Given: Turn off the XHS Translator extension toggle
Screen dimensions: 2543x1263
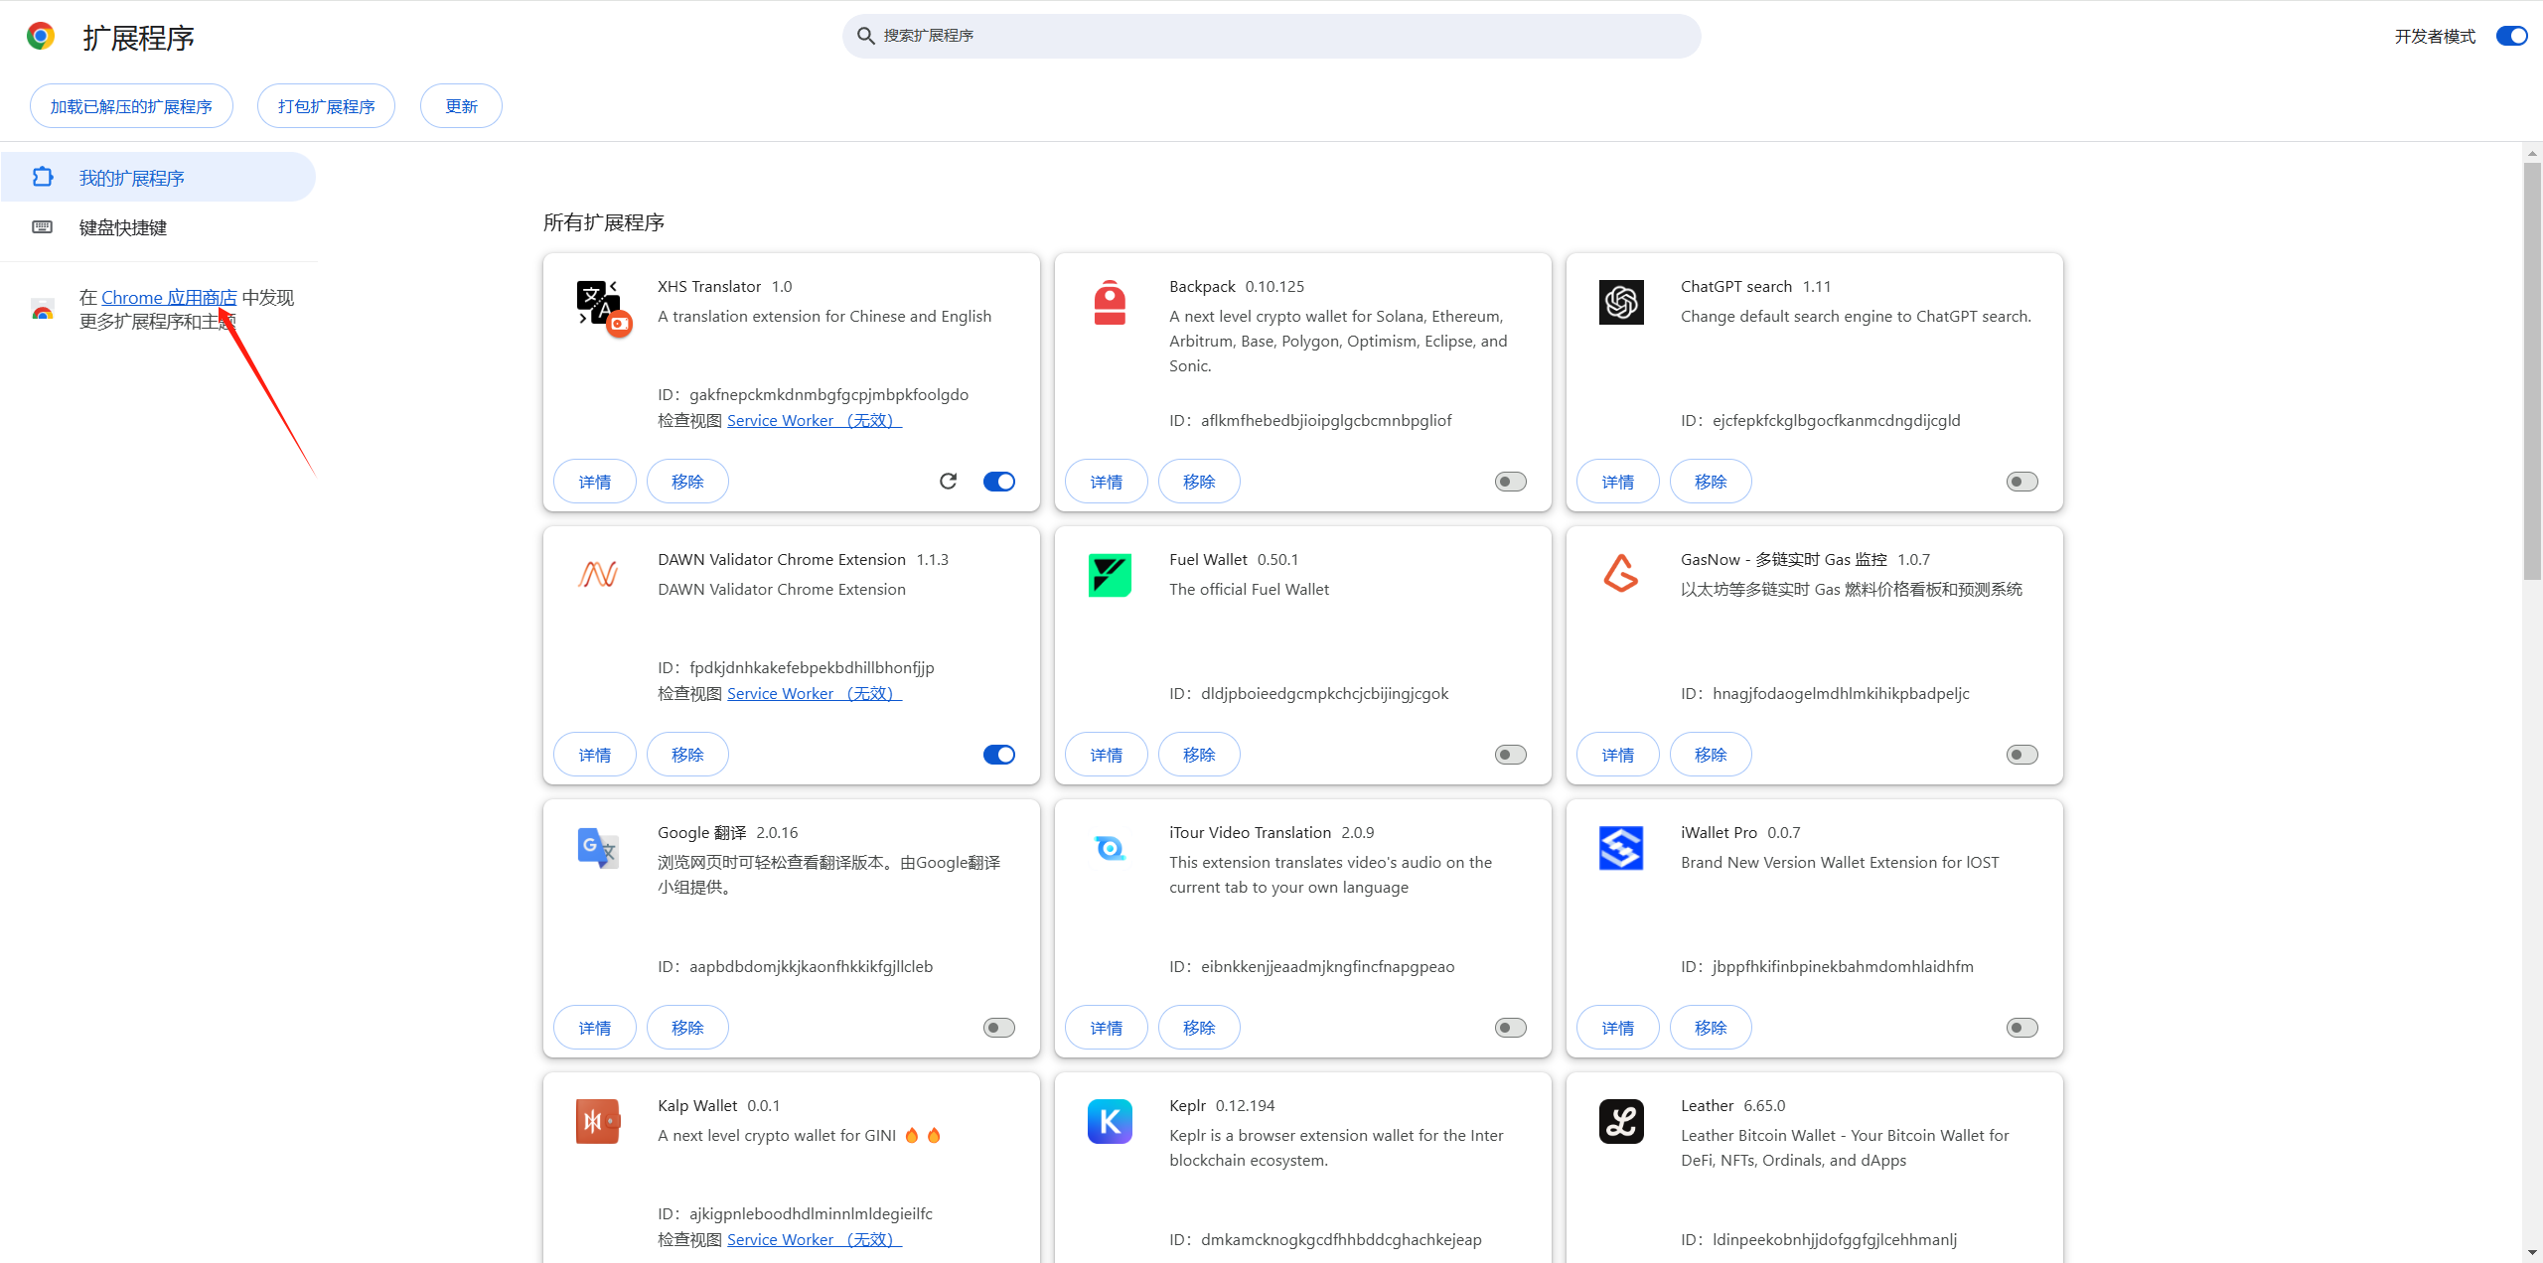Looking at the screenshot, I should click(x=999, y=482).
